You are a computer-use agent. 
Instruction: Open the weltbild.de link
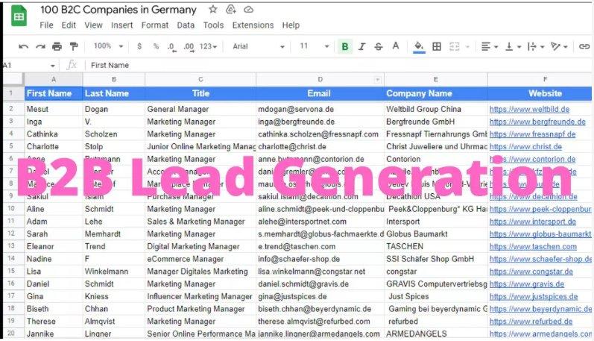tap(529, 109)
